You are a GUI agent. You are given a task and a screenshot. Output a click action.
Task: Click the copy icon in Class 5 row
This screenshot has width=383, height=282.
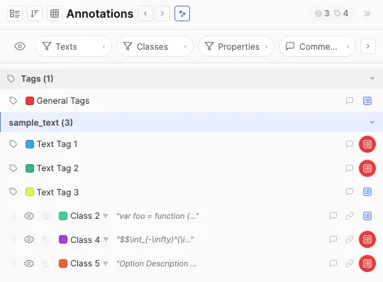45,264
